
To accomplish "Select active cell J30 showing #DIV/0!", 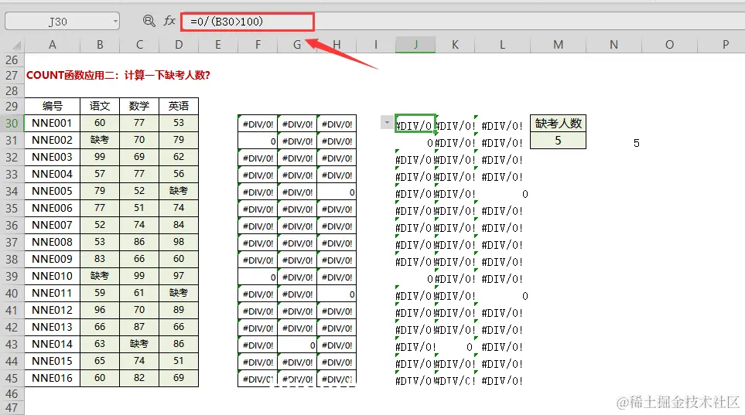I will (x=415, y=124).
